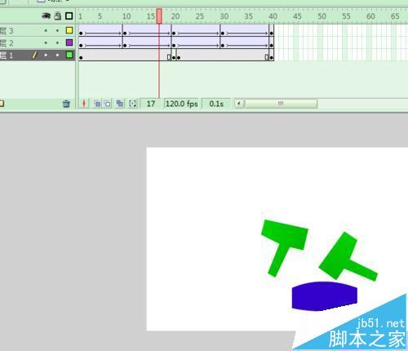Select the blue drum shape on stage
Viewport: 408px width, 351px height.
pyautogui.click(x=324, y=296)
